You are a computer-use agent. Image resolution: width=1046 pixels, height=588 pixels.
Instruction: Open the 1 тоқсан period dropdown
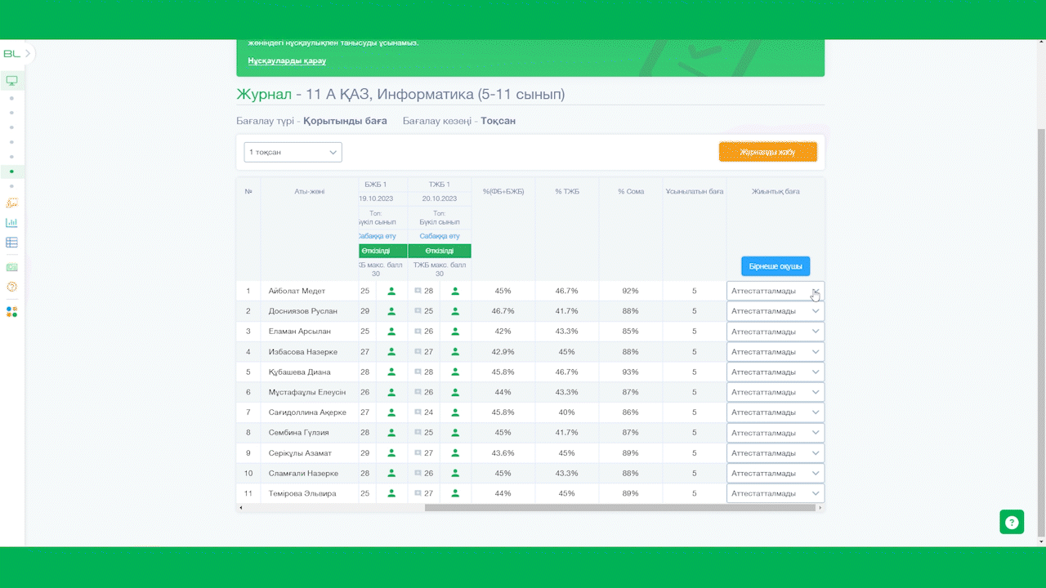293,152
